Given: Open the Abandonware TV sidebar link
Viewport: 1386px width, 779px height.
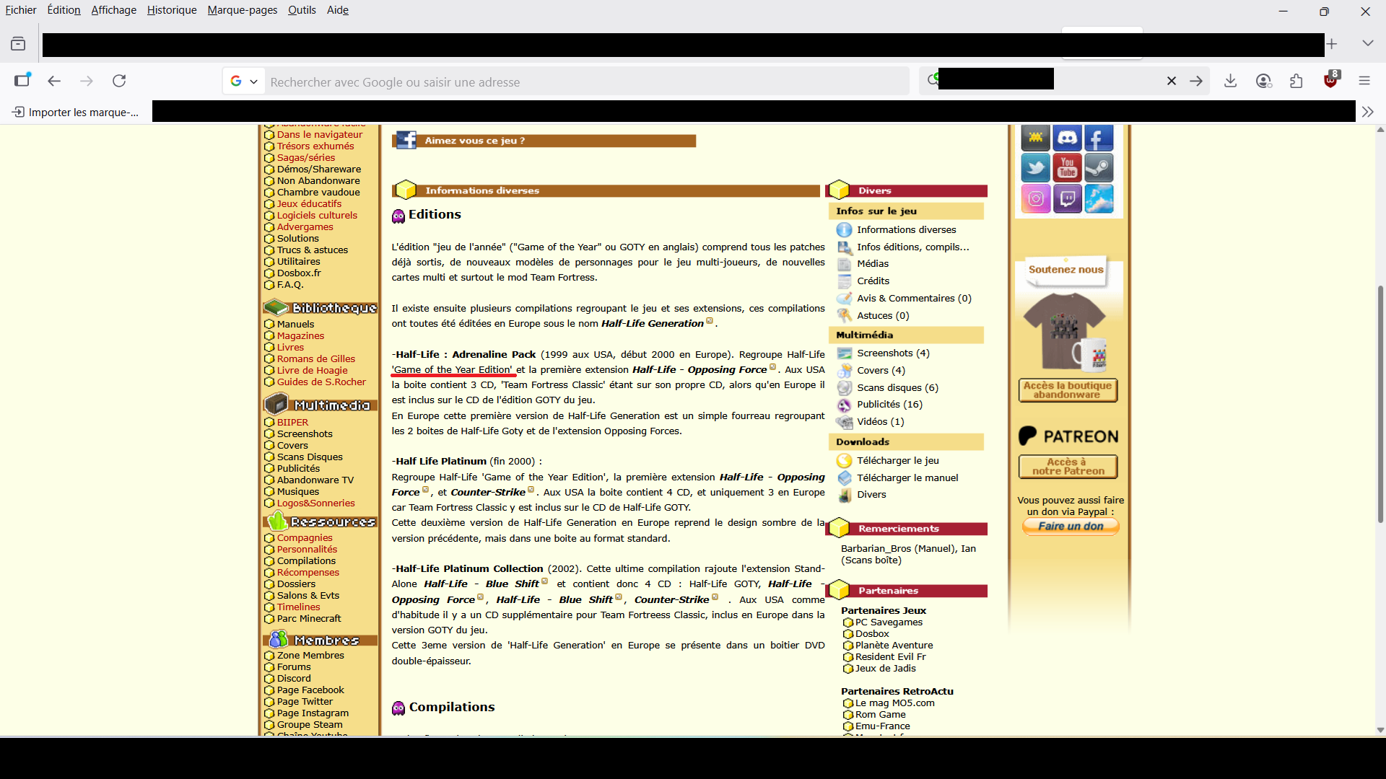Looking at the screenshot, I should [315, 480].
